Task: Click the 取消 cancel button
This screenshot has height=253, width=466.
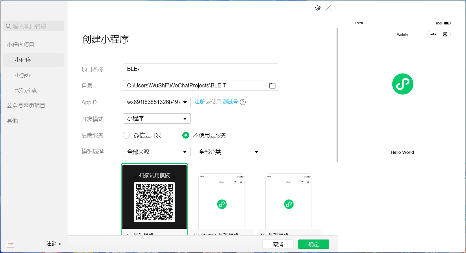Action: click(x=278, y=244)
